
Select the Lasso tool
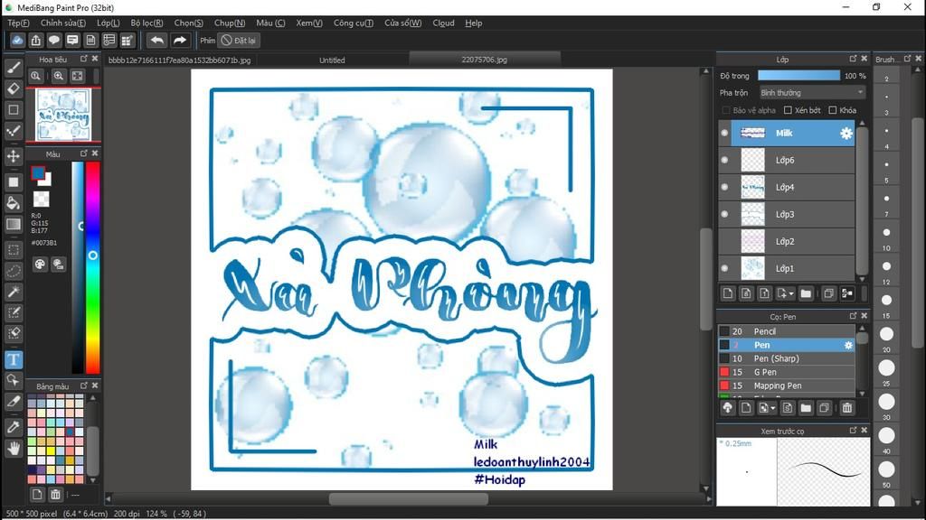point(14,271)
